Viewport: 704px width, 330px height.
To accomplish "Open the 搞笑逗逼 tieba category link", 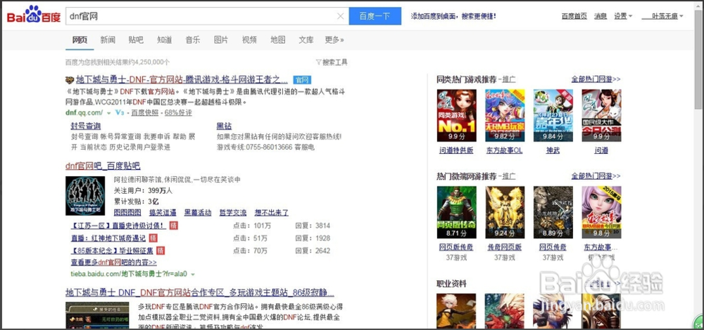I will click(x=163, y=213).
